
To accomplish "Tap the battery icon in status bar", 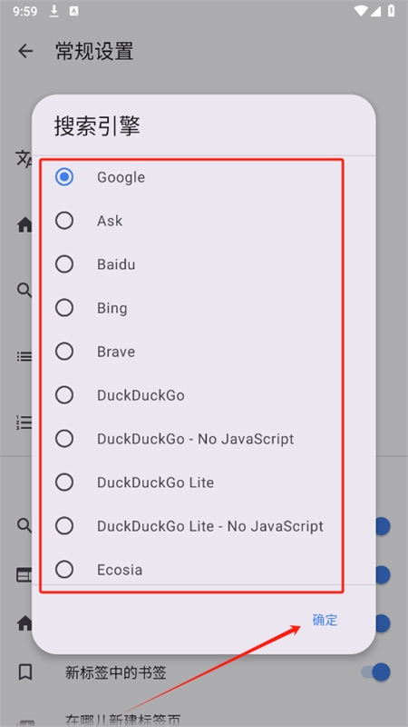I will 392,11.
